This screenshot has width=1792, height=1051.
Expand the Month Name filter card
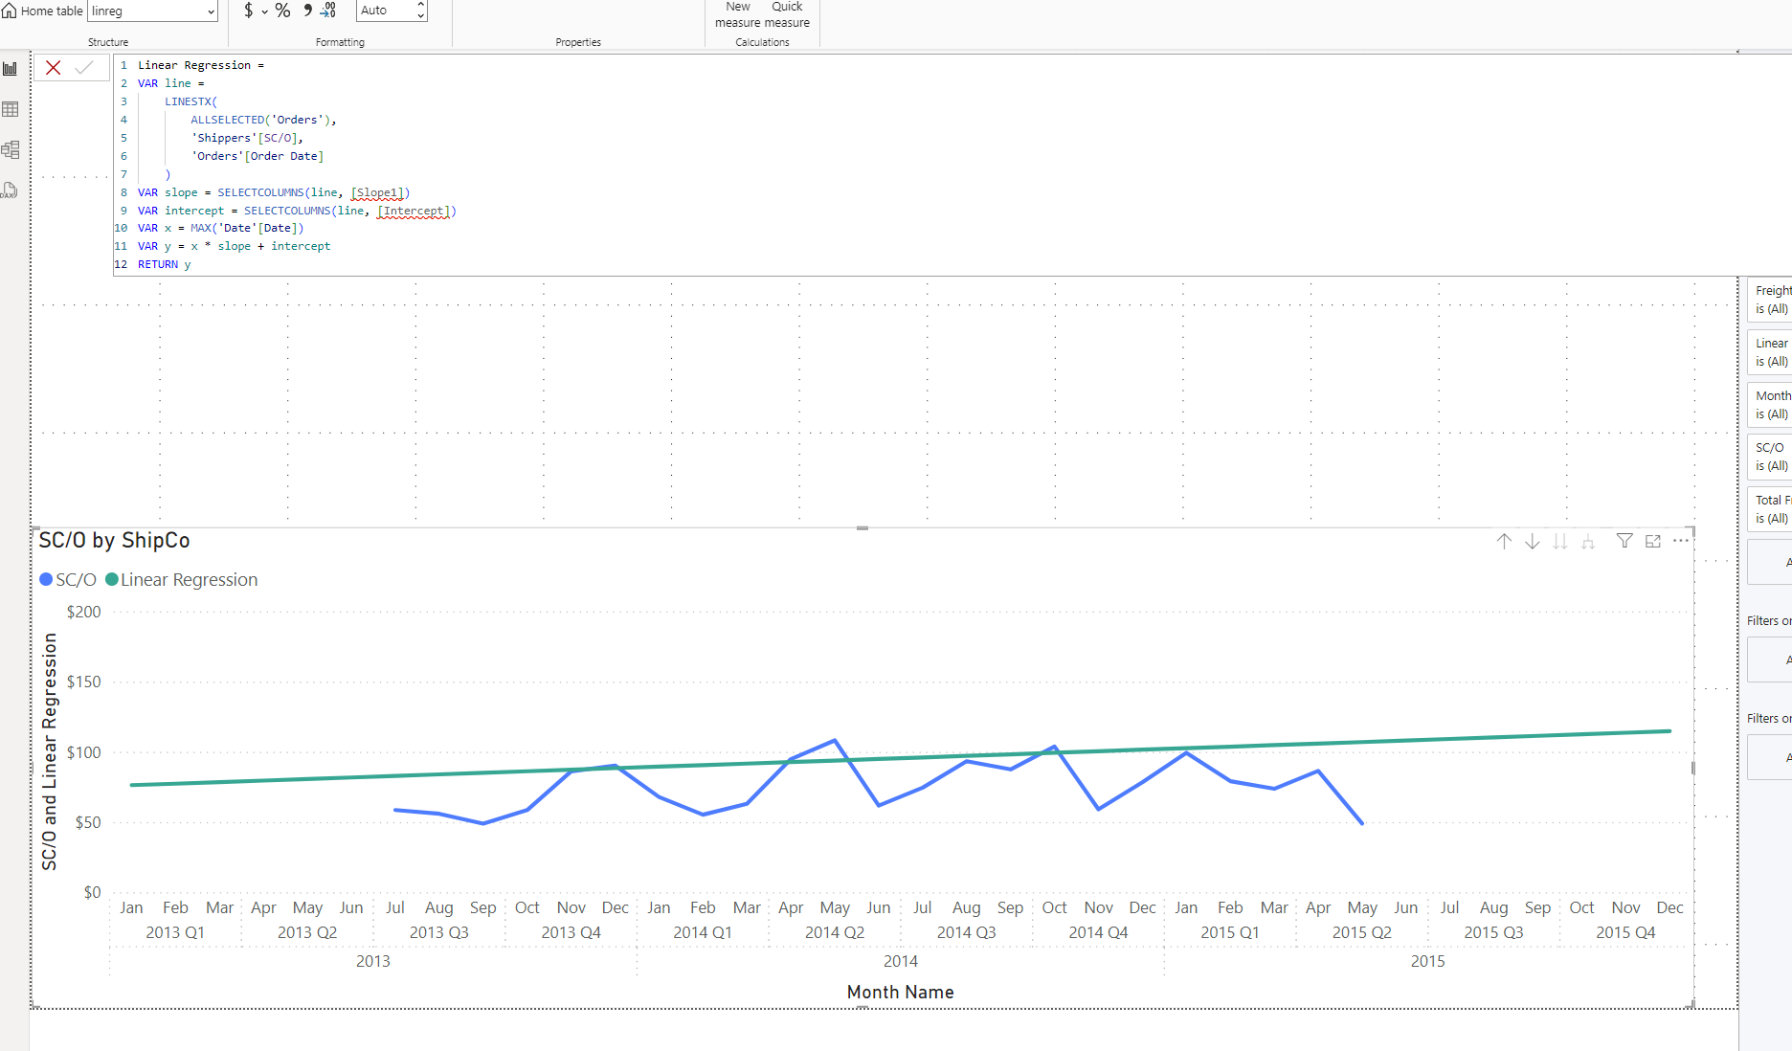pyautogui.click(x=1770, y=404)
